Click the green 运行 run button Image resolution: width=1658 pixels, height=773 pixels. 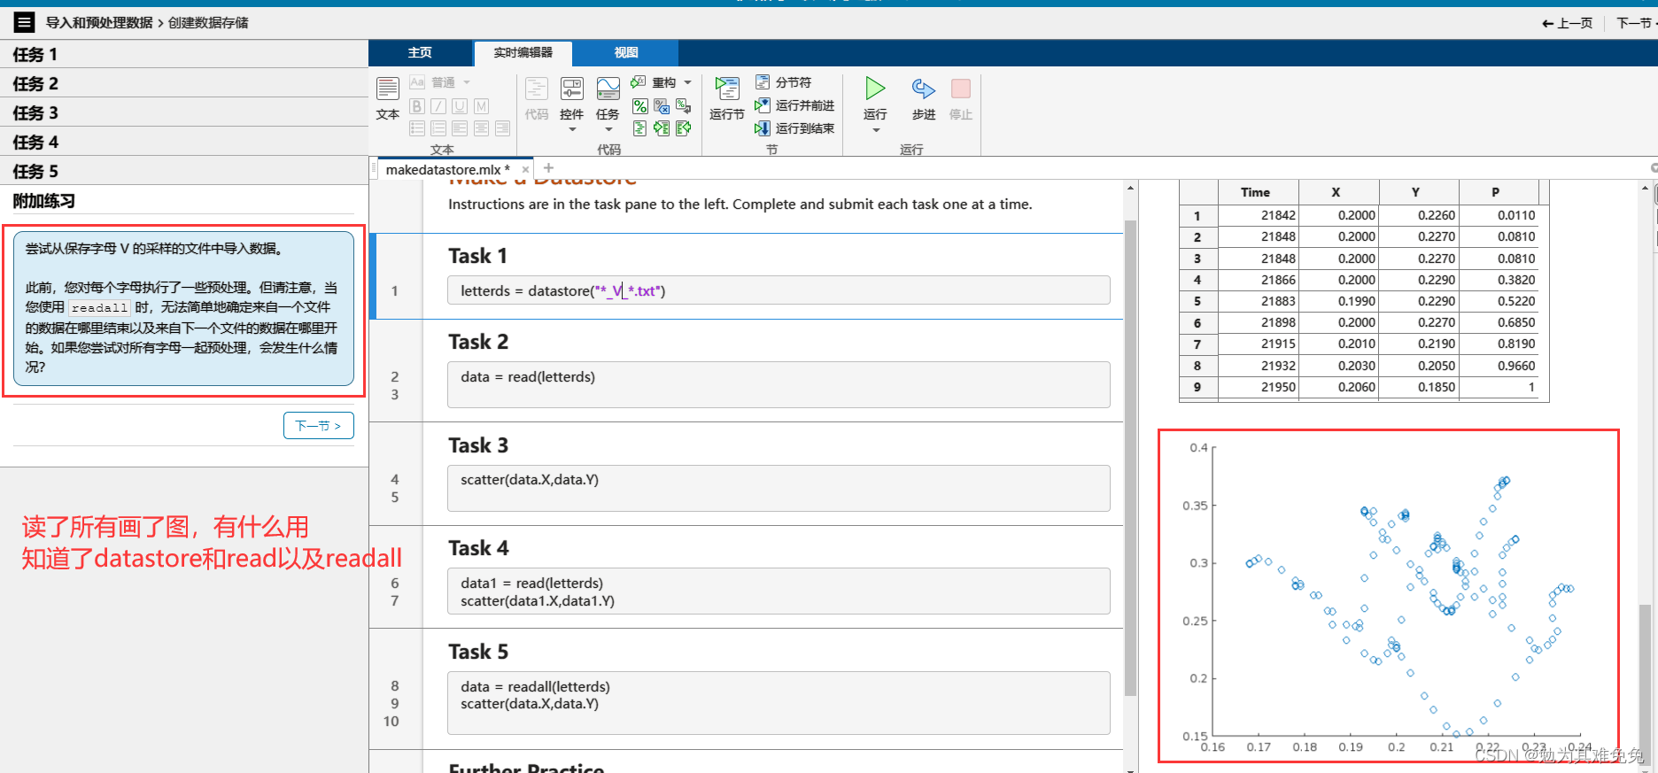(875, 89)
